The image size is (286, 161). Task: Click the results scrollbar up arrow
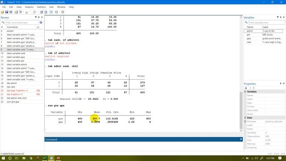(x=241, y=17)
